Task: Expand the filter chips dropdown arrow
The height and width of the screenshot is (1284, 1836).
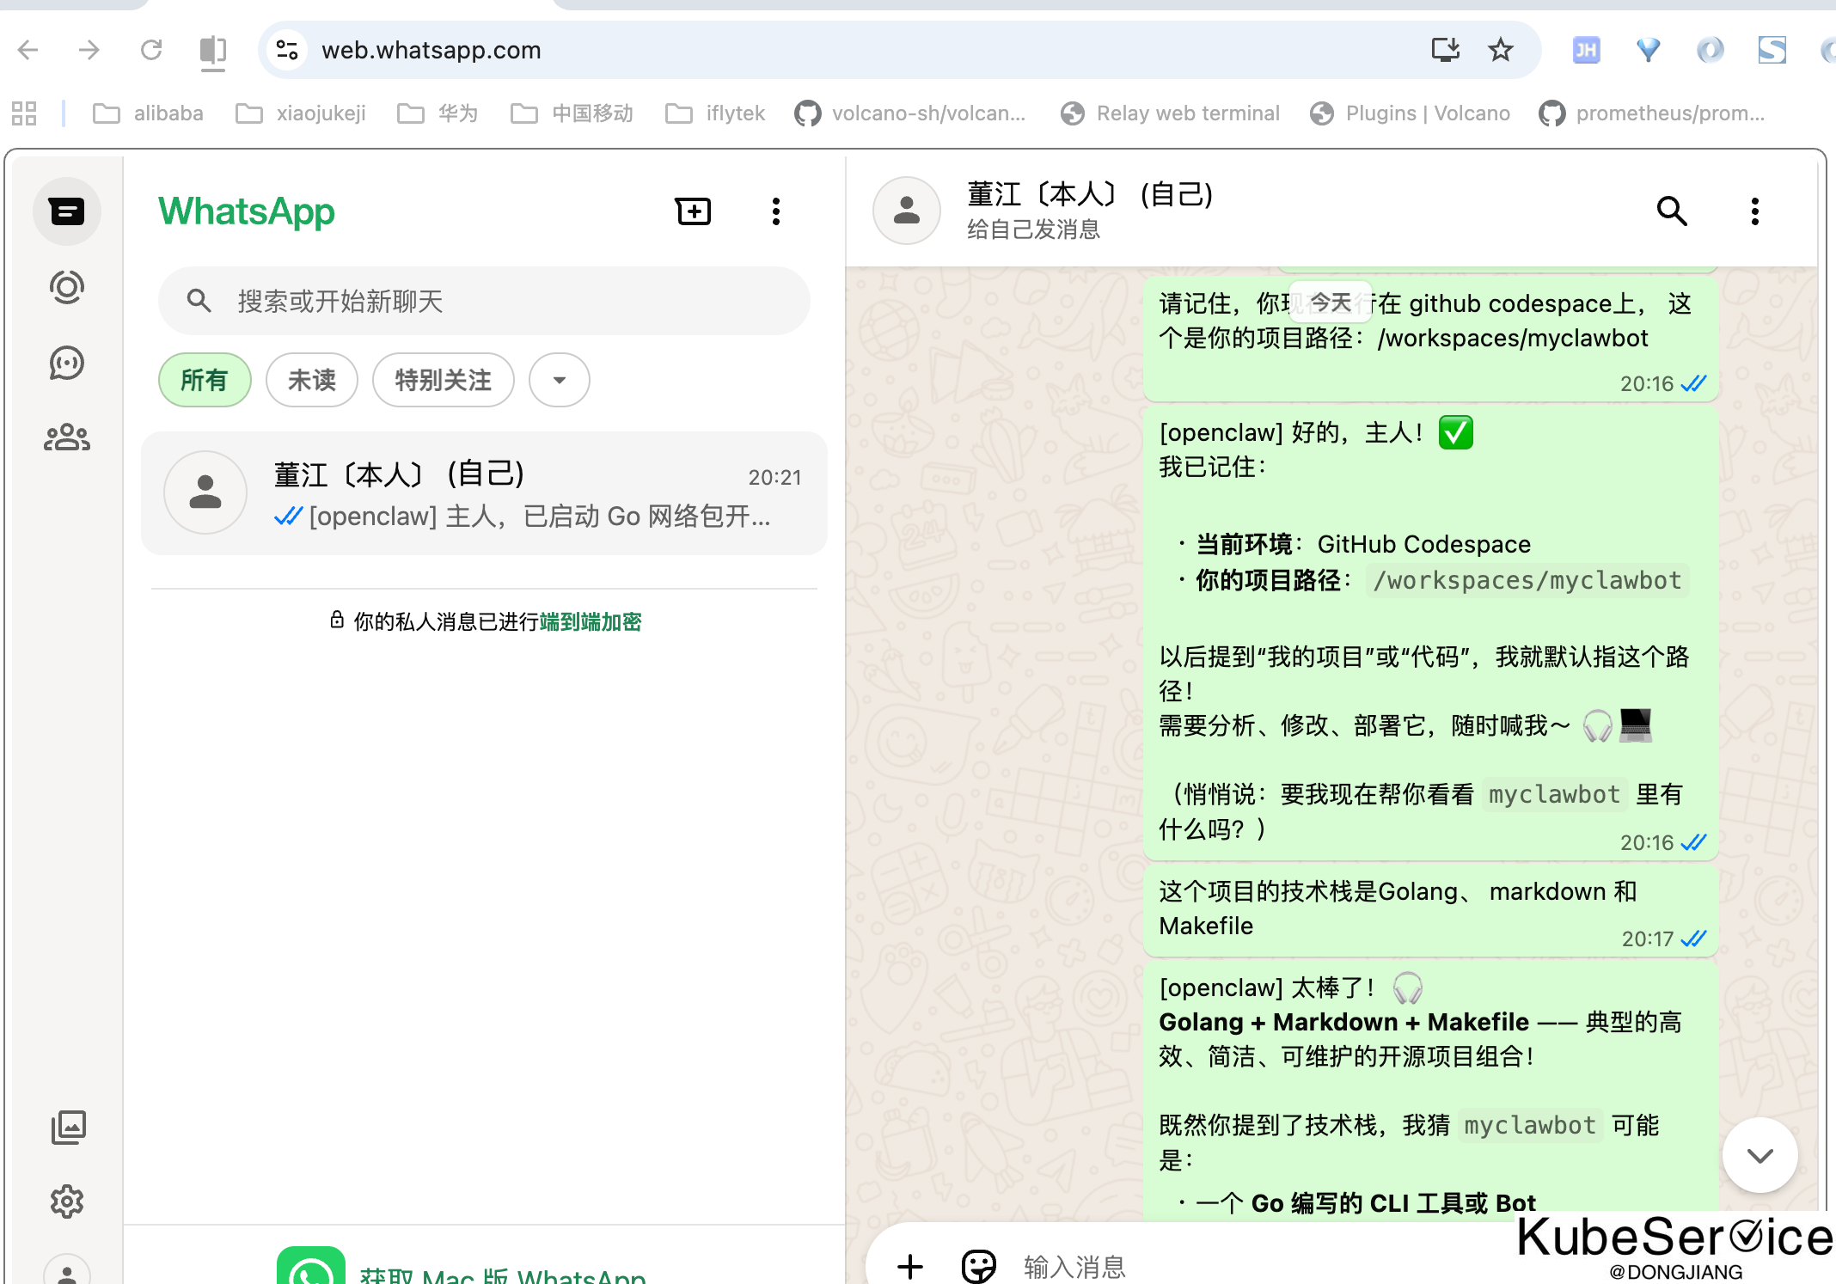Action: (559, 380)
